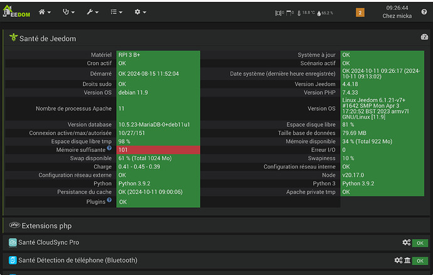433x275 pixels.
Task: Click the Taille base de données 79.69 MB
Action: coord(355,133)
